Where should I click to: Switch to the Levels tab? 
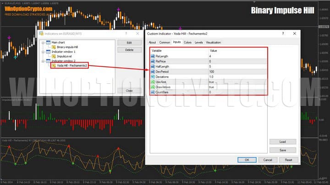tap(199, 42)
